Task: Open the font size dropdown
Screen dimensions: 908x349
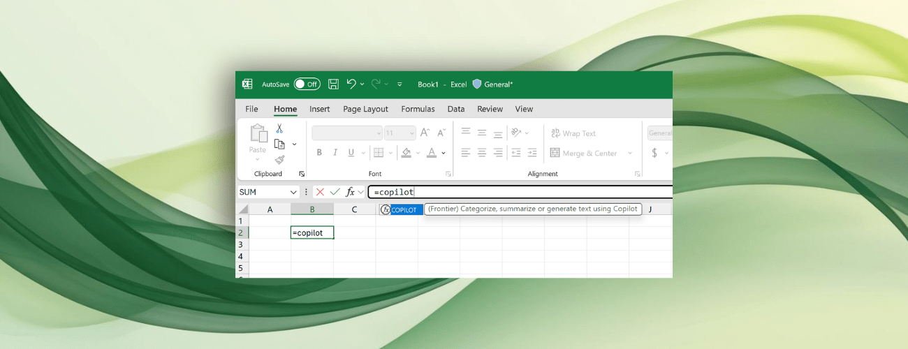Action: [411, 133]
